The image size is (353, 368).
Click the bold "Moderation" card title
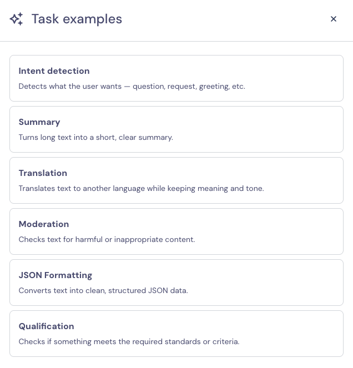(44, 224)
